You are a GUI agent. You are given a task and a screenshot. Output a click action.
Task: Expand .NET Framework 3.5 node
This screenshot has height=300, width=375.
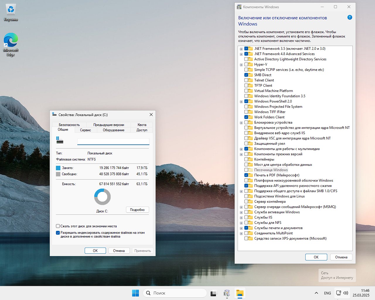[x=241, y=49]
